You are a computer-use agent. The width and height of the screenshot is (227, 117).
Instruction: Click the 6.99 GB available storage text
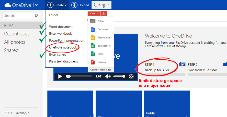(17, 113)
